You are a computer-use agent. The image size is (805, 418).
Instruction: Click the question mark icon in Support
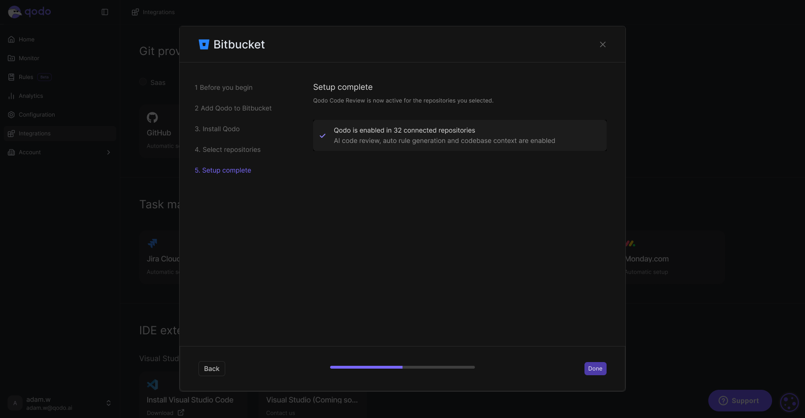point(724,401)
